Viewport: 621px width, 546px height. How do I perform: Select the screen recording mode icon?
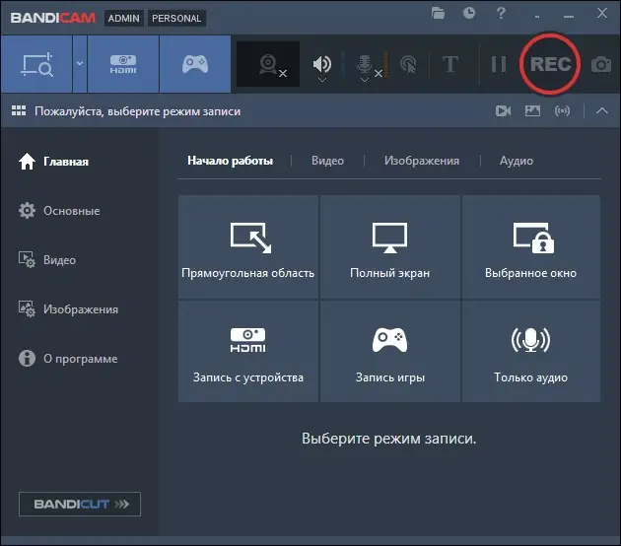pyautogui.click(x=36, y=64)
